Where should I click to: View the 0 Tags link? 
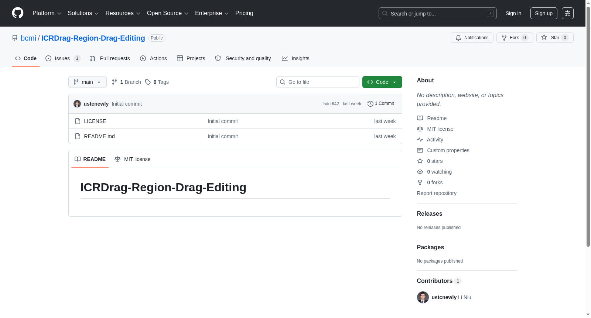[x=157, y=82]
